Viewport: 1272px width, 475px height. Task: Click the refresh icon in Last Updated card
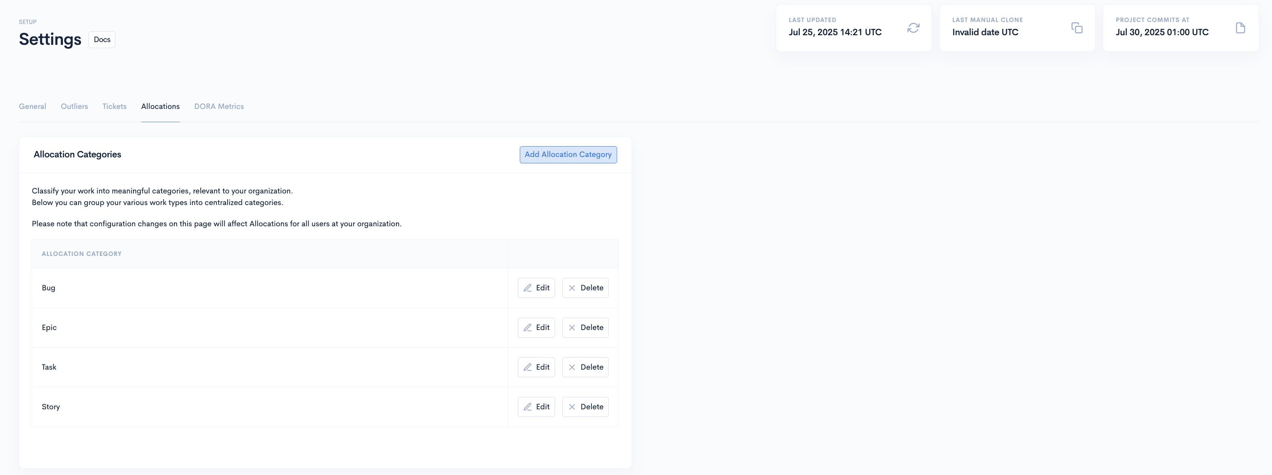click(913, 28)
